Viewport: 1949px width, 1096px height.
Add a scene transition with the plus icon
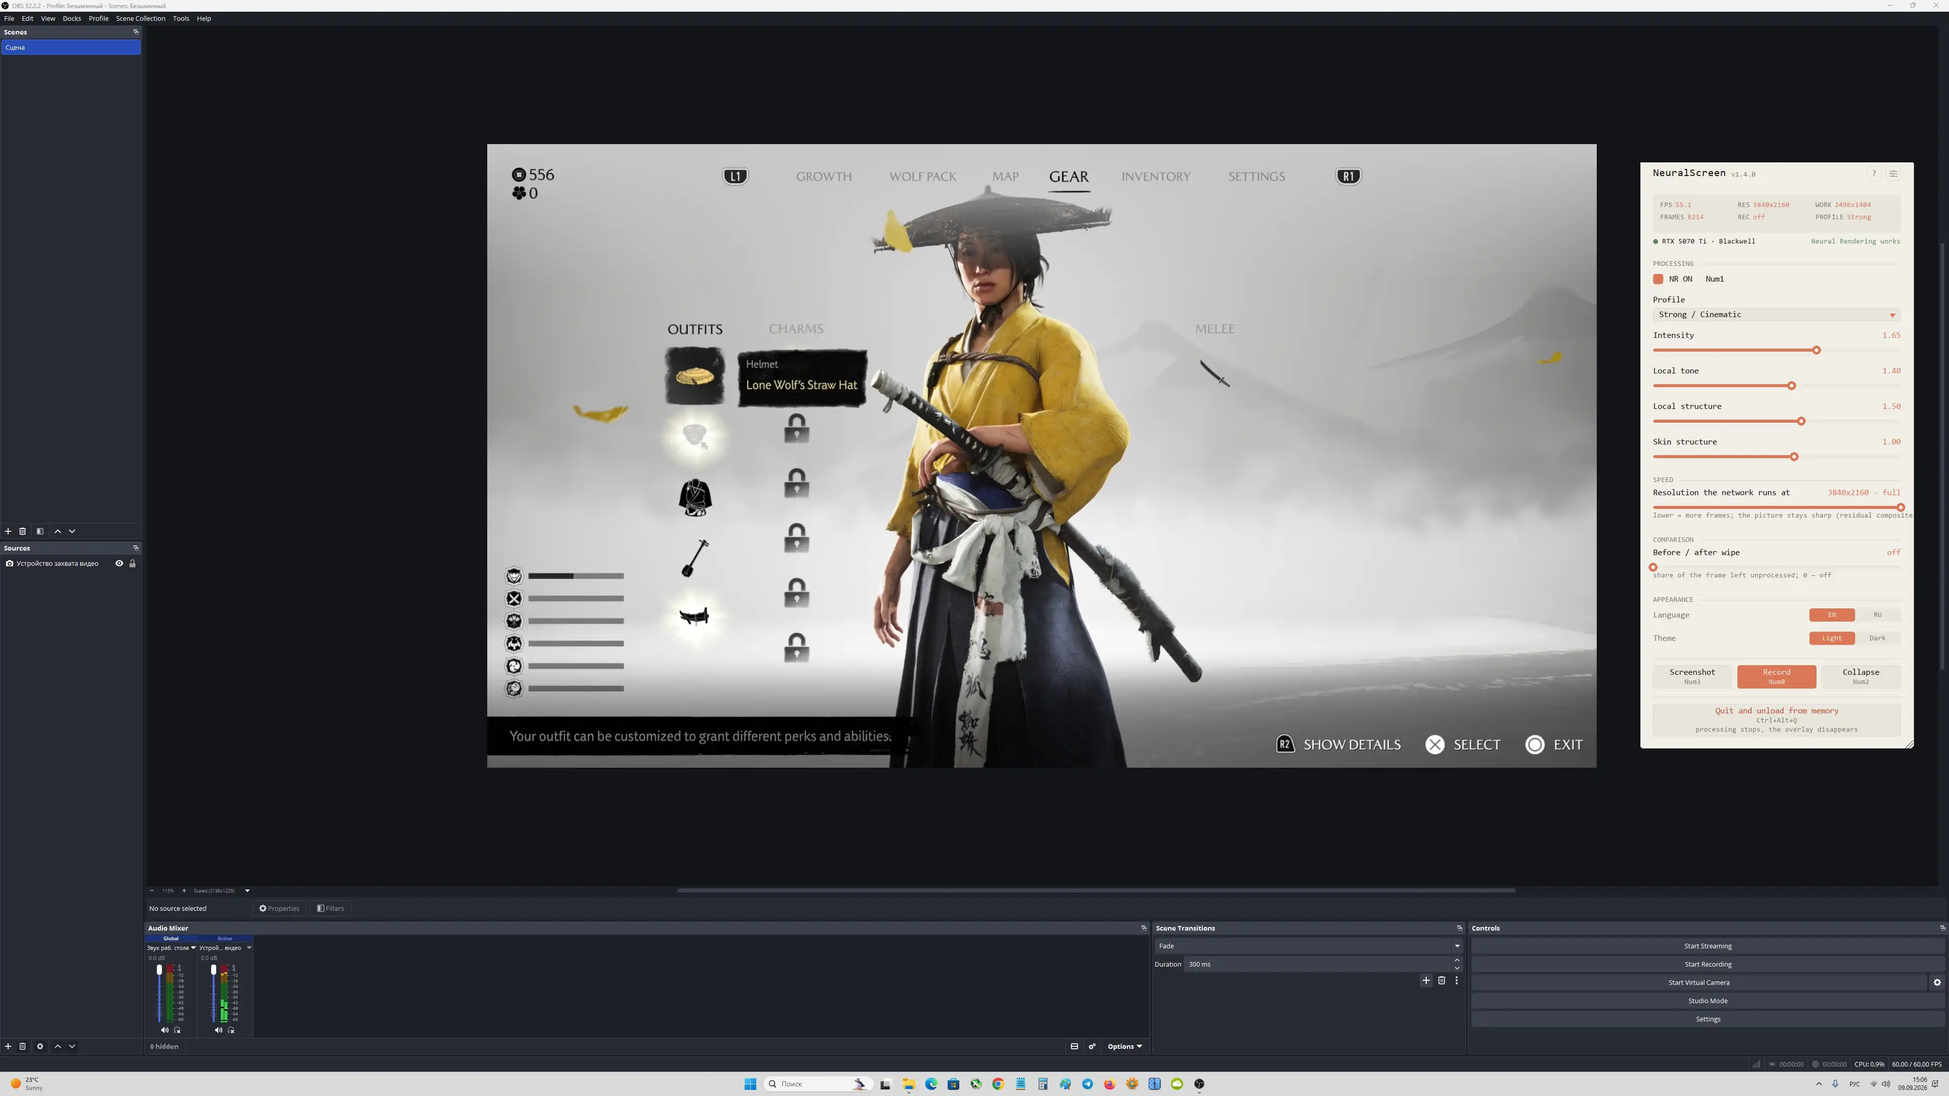click(x=1426, y=980)
